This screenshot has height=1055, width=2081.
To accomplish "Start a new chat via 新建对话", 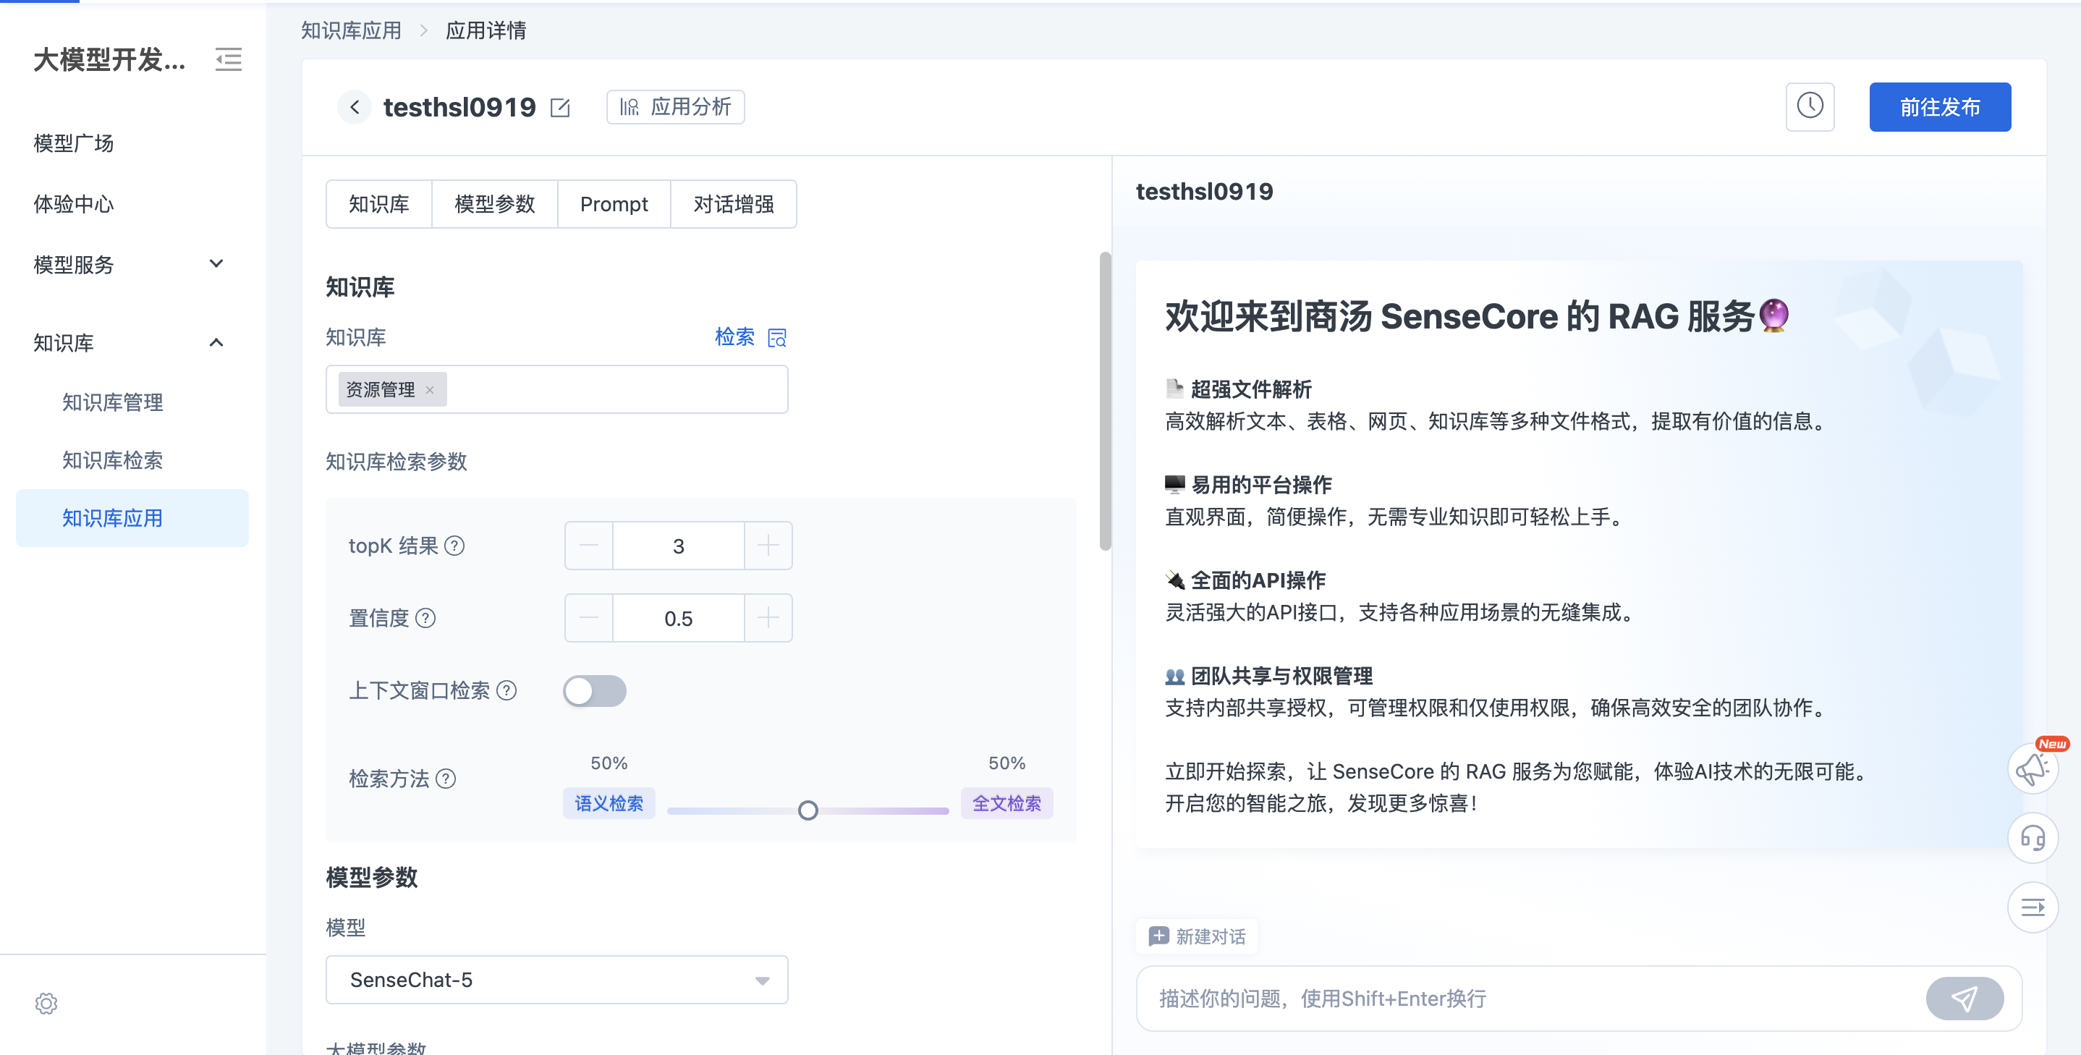I will (1196, 936).
